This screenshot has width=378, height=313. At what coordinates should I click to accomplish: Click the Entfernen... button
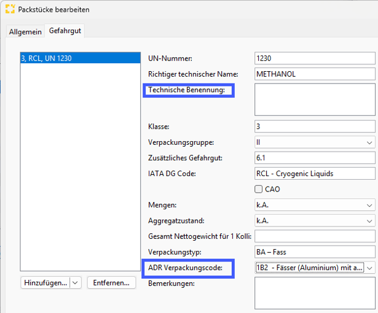(x=111, y=283)
